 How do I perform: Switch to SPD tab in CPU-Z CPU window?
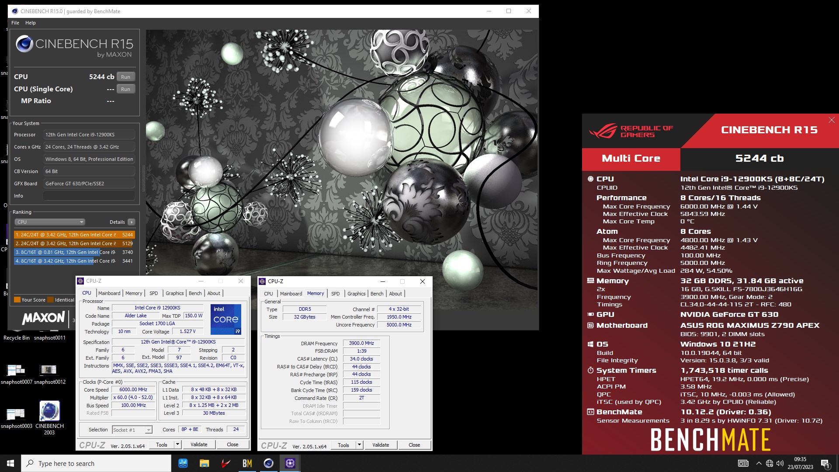[x=154, y=293]
